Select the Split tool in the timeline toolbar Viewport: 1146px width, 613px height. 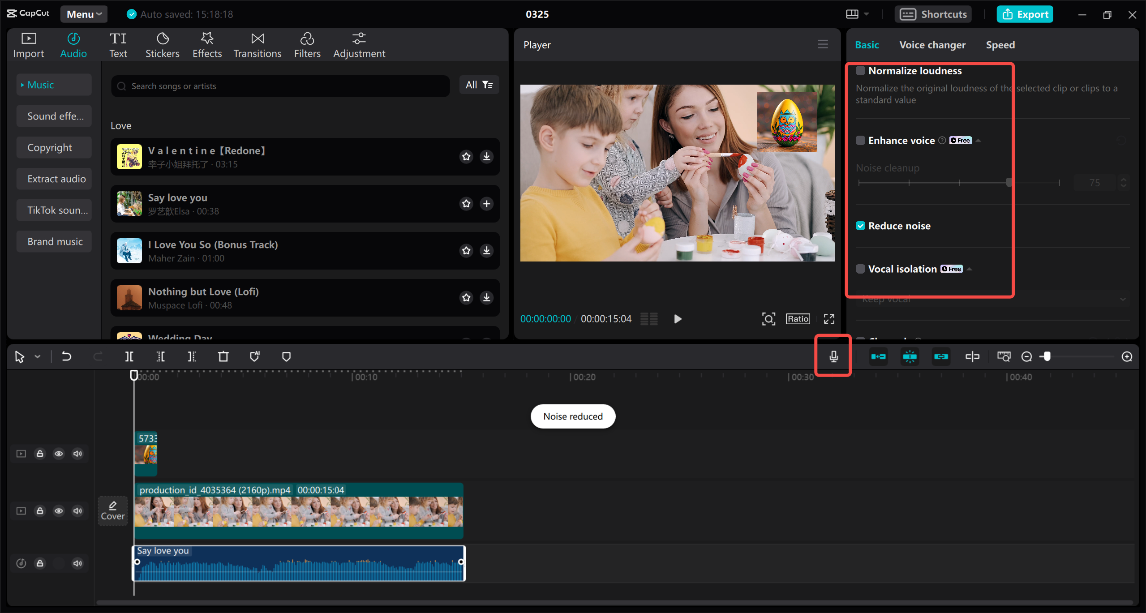(129, 356)
